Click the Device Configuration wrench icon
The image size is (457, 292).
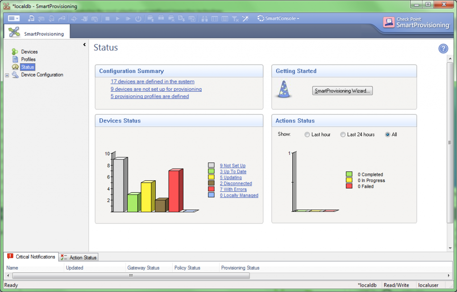coord(15,75)
